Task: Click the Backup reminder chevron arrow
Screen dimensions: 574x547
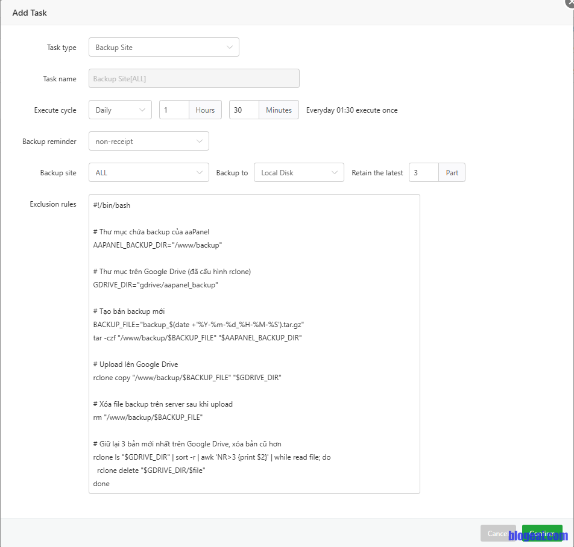Action: (x=200, y=142)
